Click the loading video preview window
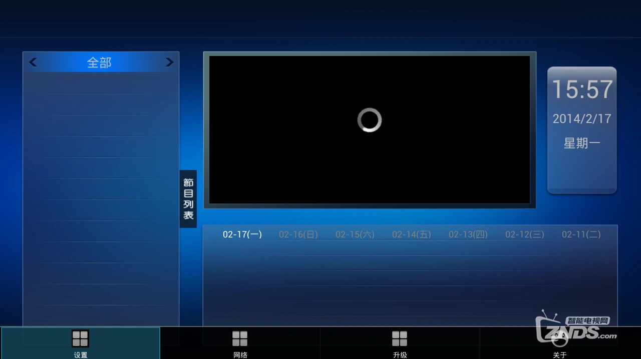 (370, 130)
